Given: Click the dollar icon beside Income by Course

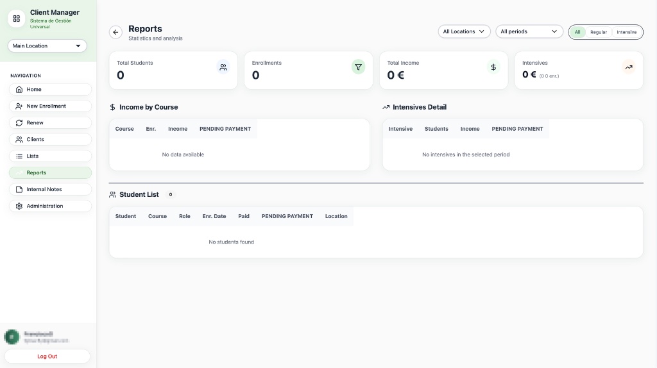Looking at the screenshot, I should click(x=112, y=107).
